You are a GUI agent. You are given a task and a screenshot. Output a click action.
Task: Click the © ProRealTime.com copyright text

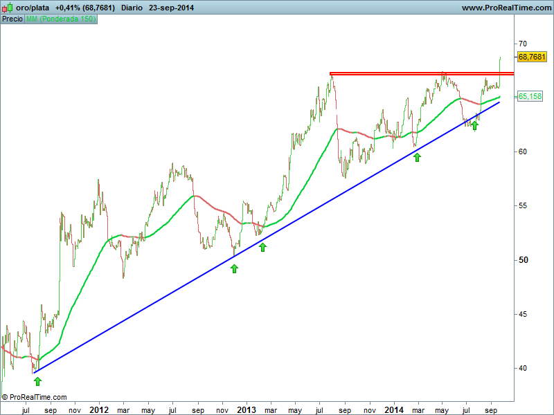(x=35, y=397)
